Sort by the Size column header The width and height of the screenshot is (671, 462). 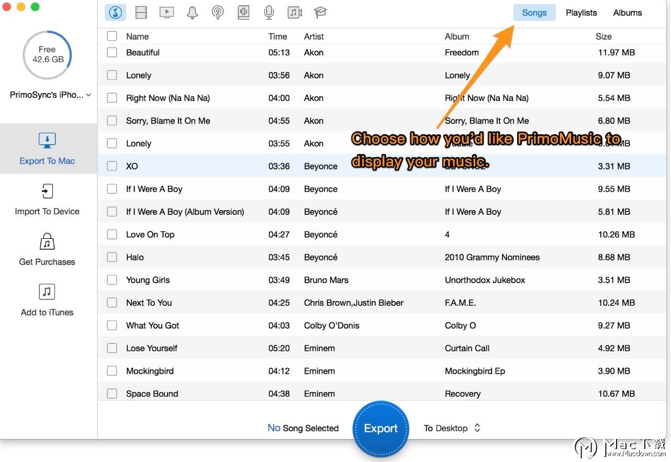pos(603,37)
